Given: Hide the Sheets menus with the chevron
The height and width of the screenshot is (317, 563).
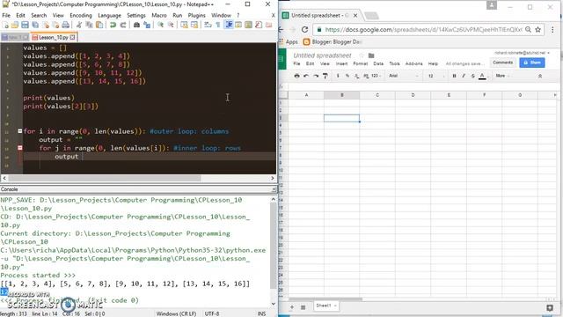Looking at the screenshot, I should 539,76.
